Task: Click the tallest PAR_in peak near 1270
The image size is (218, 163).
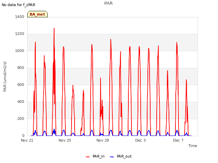Action: 54,28
